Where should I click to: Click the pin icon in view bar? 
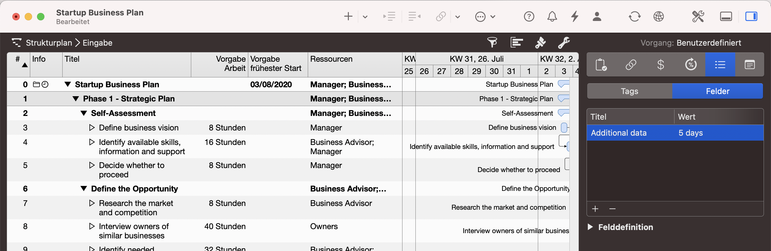click(540, 43)
